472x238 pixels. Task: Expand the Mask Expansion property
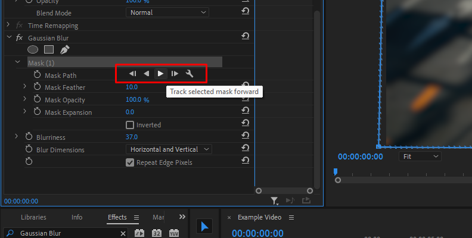[24, 111]
